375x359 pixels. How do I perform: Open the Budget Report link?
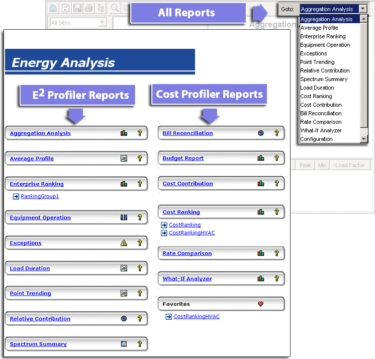coord(183,158)
